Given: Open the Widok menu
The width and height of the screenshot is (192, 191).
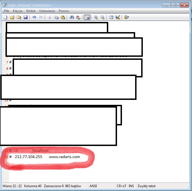Looking at the screenshot, I should coord(31,11).
